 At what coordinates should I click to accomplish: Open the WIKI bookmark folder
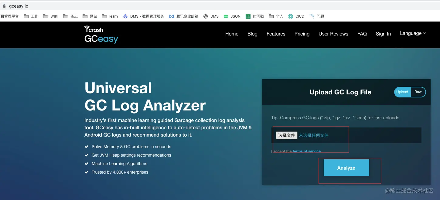[x=51, y=16]
